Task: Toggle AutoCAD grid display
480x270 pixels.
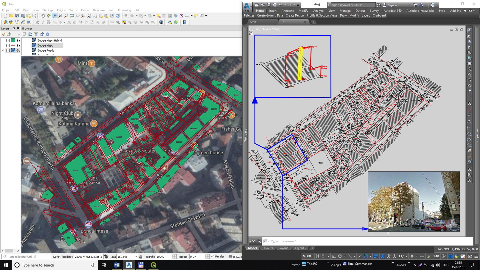Action: [x=317, y=256]
